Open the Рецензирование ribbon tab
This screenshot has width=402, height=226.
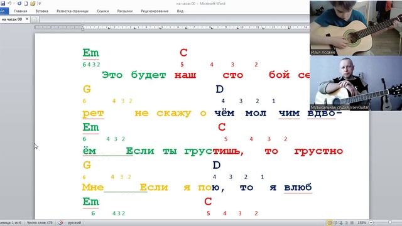coord(155,11)
